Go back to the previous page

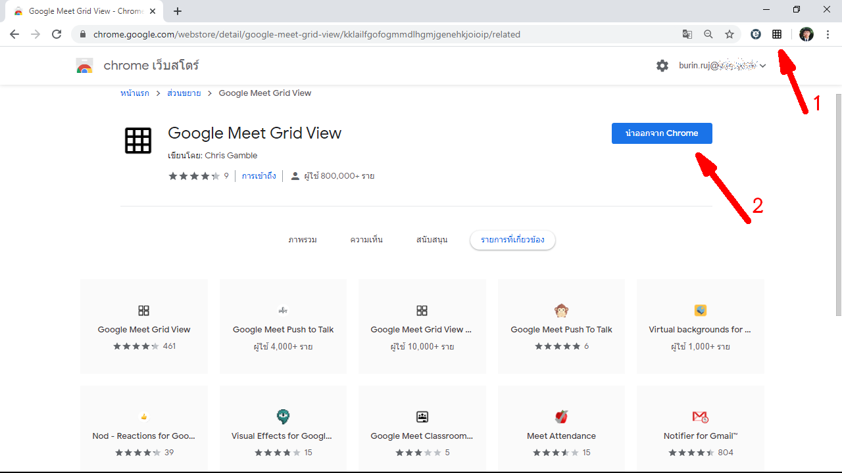(x=14, y=34)
